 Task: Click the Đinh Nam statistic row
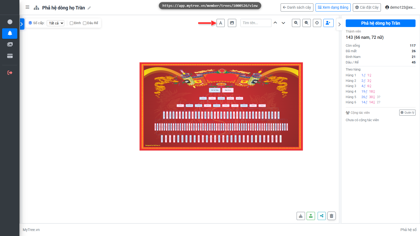pyautogui.click(x=381, y=57)
